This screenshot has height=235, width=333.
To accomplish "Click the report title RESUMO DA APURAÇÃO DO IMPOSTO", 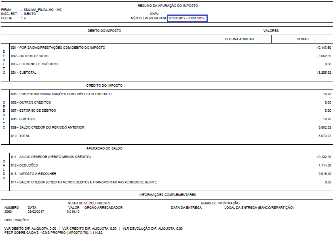I will pos(168,6).
